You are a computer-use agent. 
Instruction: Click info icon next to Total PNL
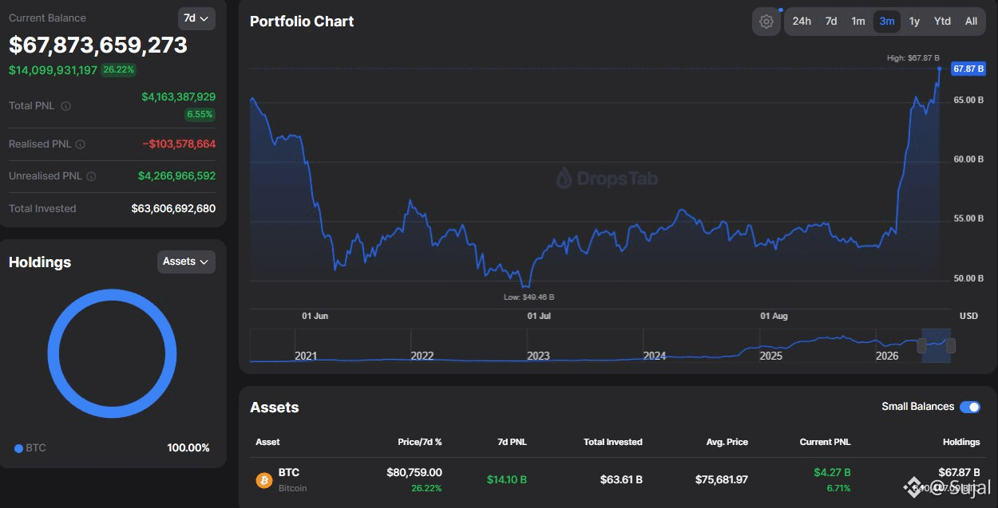66,106
